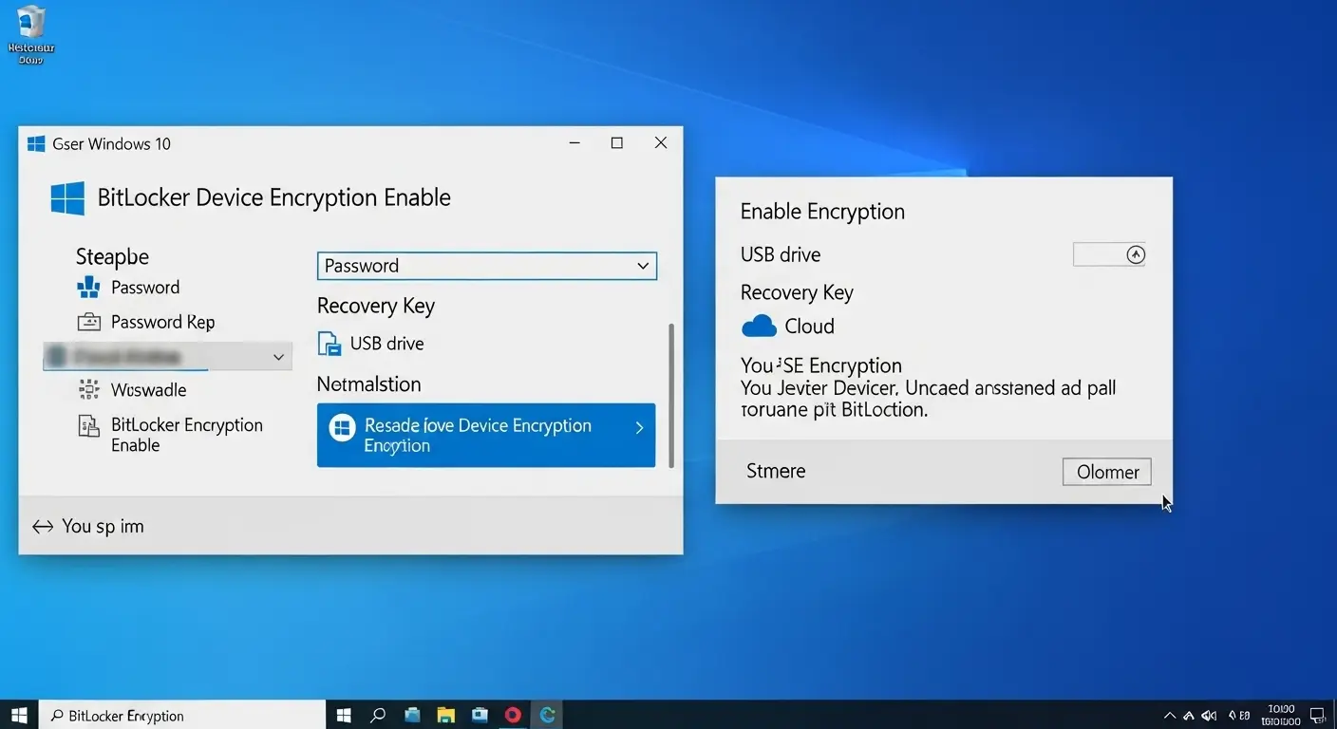Click Netmalstion heading
Viewport: 1337px width, 729px height.
pos(368,384)
